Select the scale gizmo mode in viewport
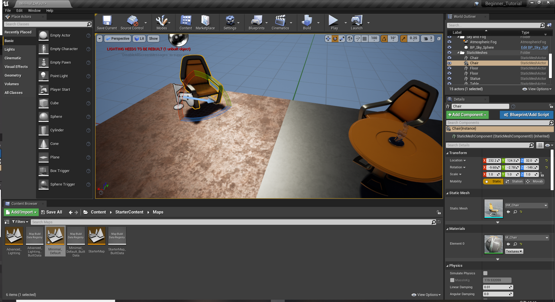This screenshot has width=555, height=302. pyautogui.click(x=342, y=39)
